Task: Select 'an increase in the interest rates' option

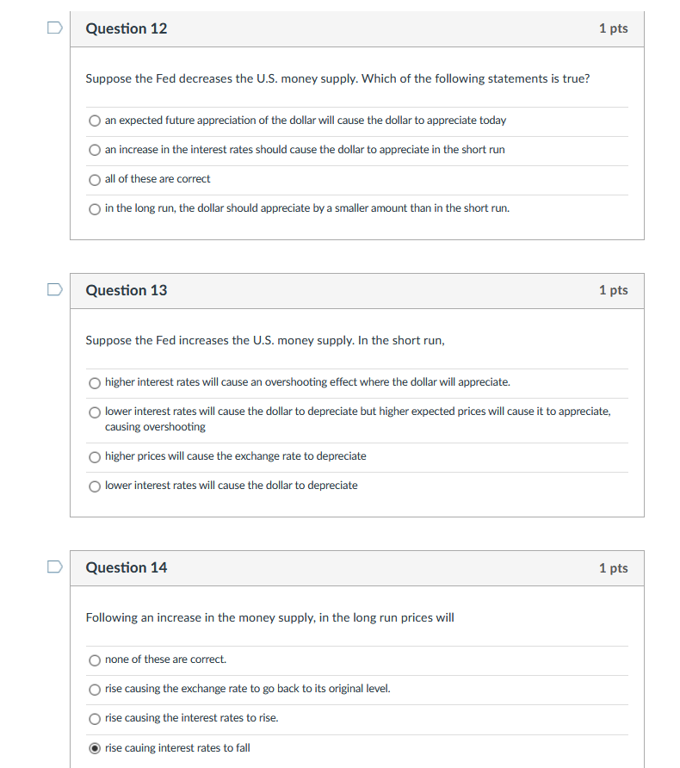Action: coord(95,151)
